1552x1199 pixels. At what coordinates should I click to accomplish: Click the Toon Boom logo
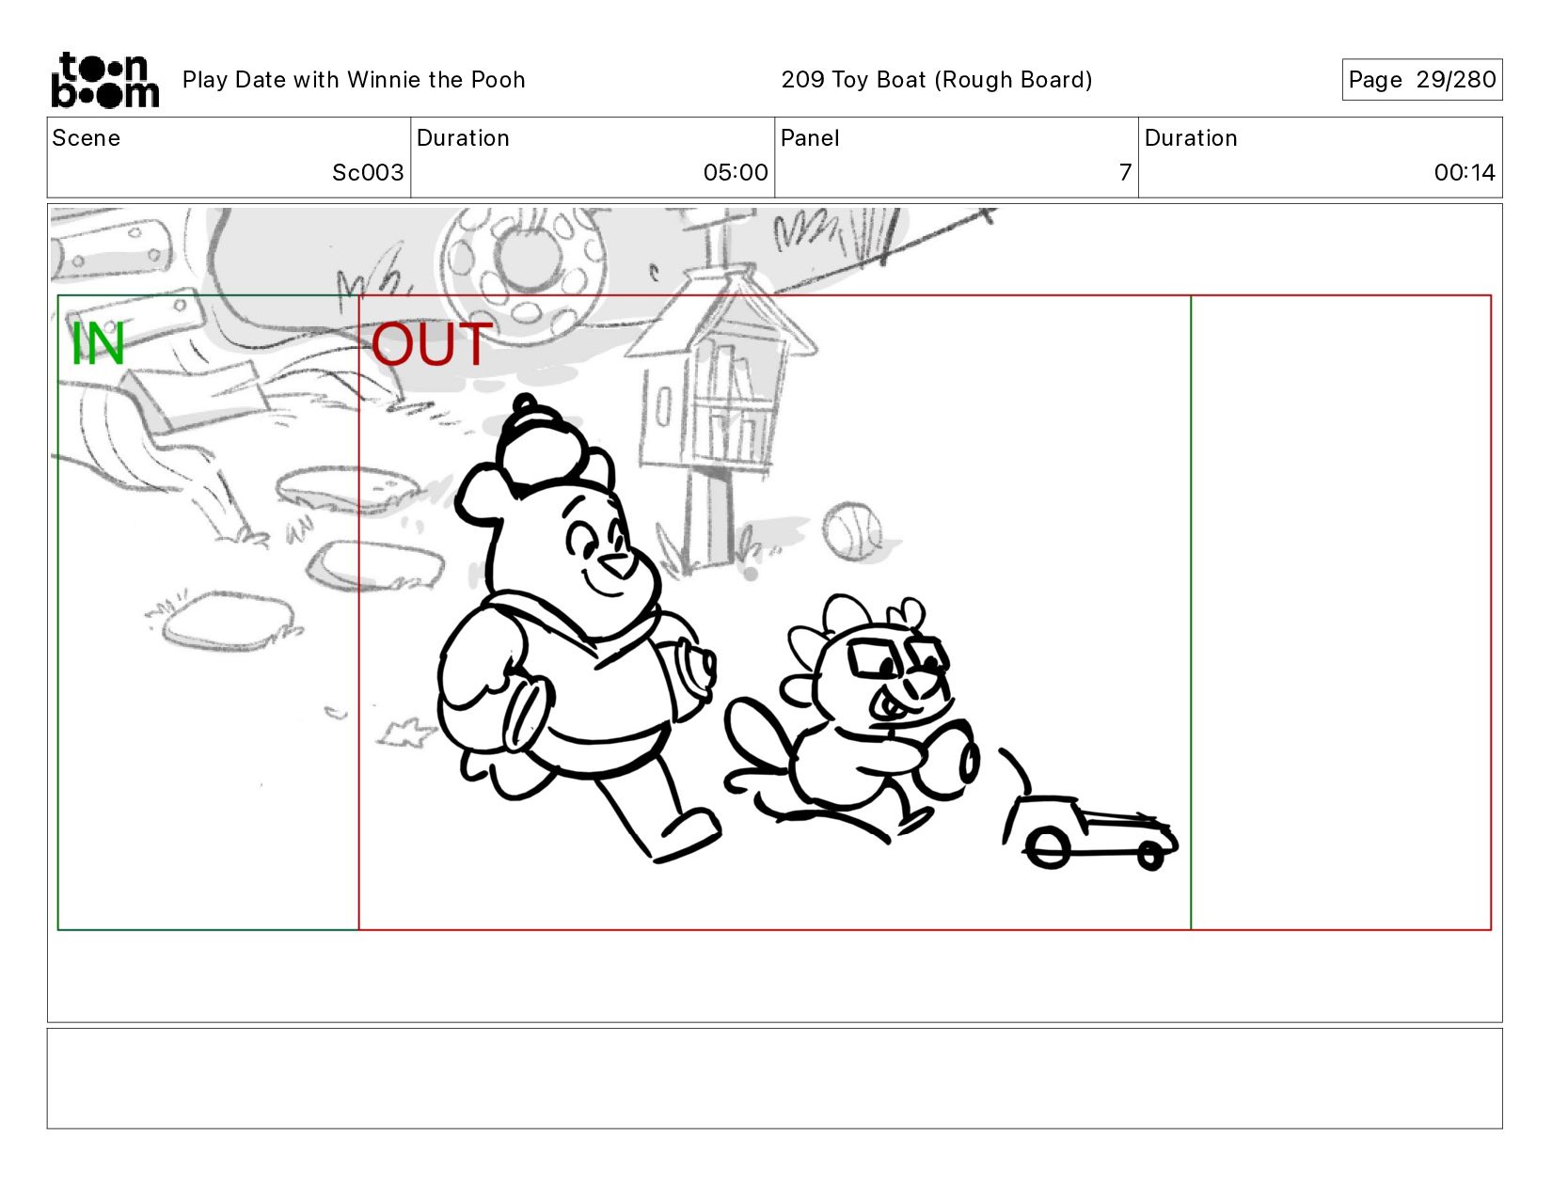[104, 80]
